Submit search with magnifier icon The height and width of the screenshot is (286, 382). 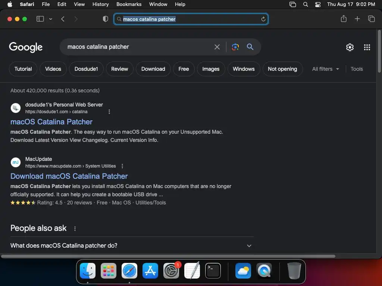250,47
